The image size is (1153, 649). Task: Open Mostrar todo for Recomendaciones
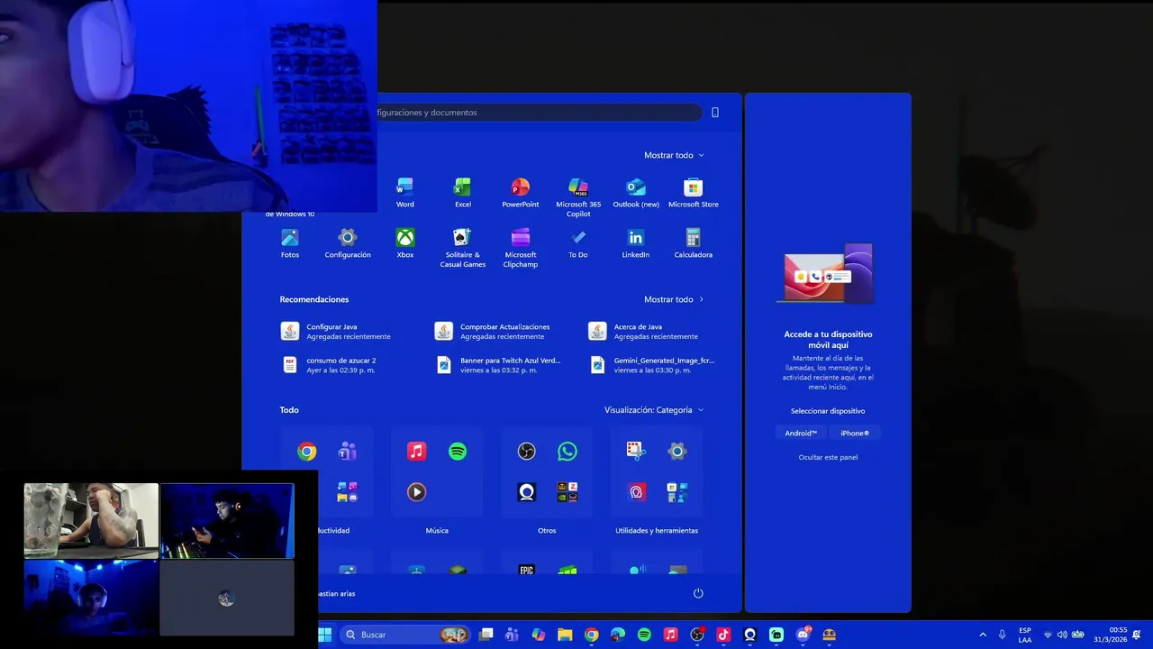(x=674, y=299)
